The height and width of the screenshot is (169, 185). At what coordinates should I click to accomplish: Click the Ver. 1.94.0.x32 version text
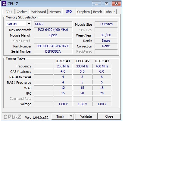point(37,118)
